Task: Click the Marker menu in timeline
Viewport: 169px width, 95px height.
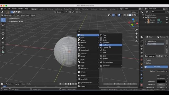Action: pyautogui.click(x=29, y=84)
